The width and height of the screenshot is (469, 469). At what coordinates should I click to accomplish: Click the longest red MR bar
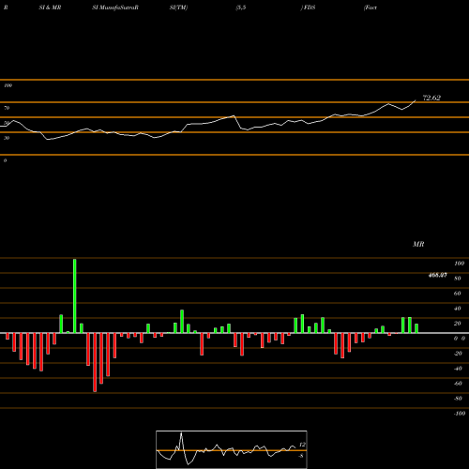coord(95,362)
